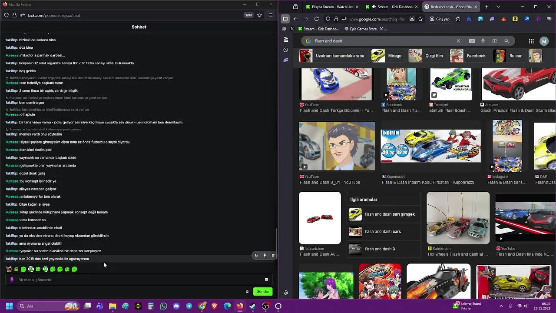
Task: Send message with Gönder button
Action: [263, 292]
